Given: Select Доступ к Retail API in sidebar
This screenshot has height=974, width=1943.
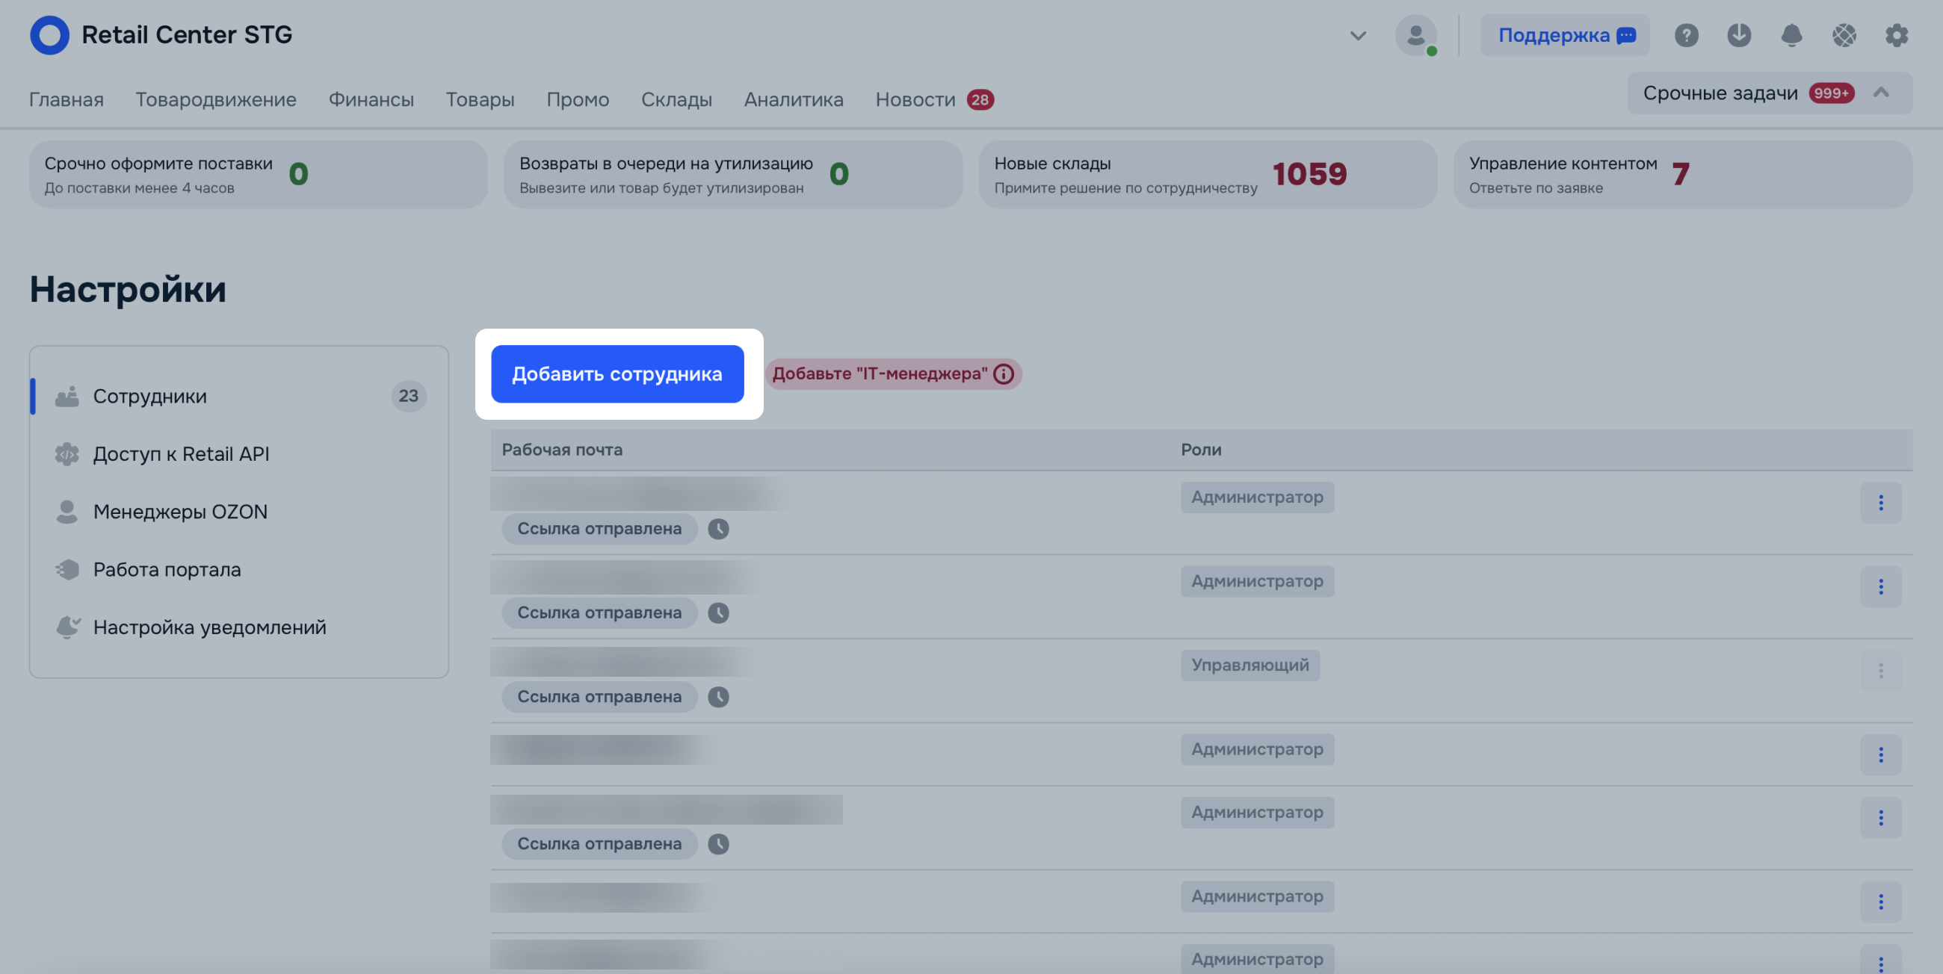Looking at the screenshot, I should pyautogui.click(x=181, y=454).
